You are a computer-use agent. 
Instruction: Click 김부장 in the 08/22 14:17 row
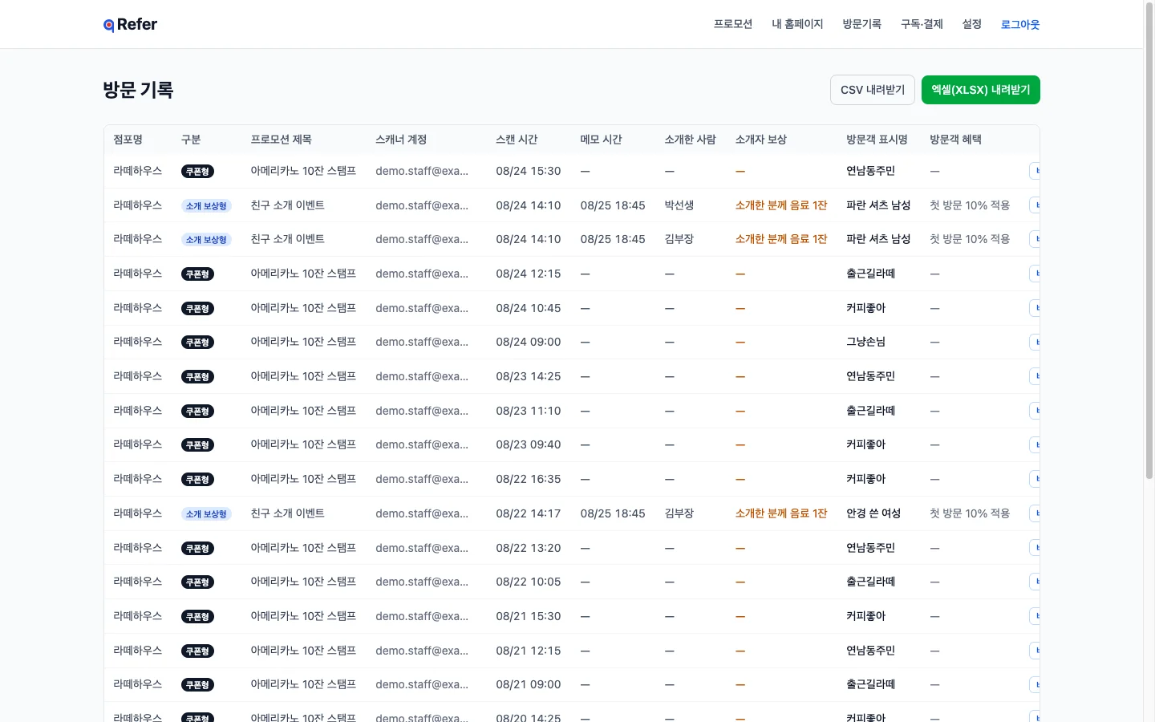(679, 513)
